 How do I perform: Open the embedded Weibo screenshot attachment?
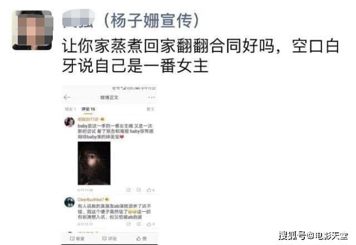[110, 165]
